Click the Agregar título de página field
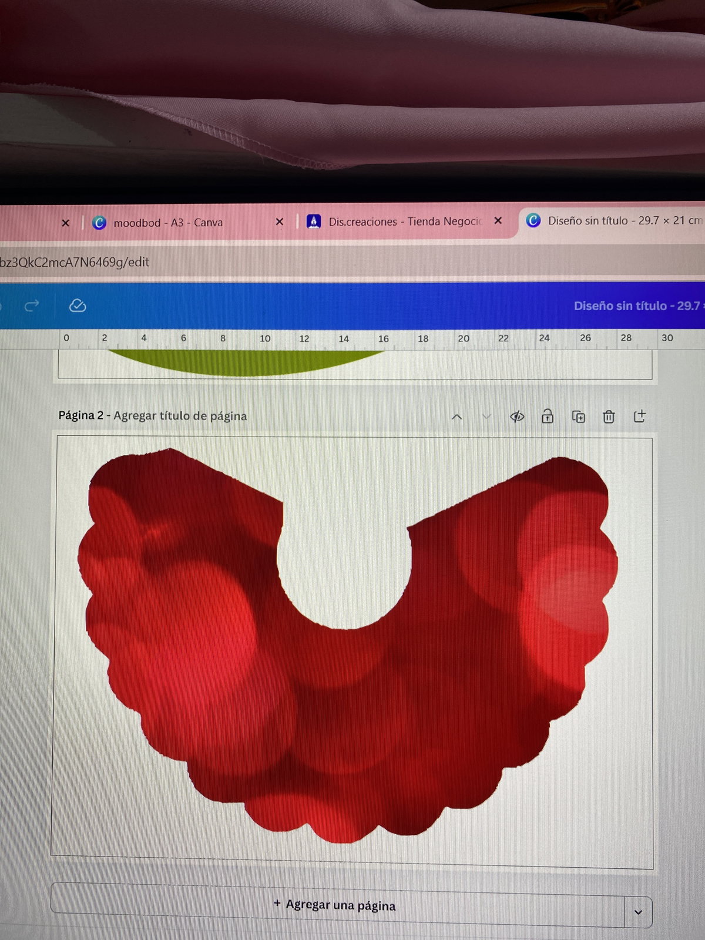Image resolution: width=705 pixels, height=940 pixels. [180, 416]
